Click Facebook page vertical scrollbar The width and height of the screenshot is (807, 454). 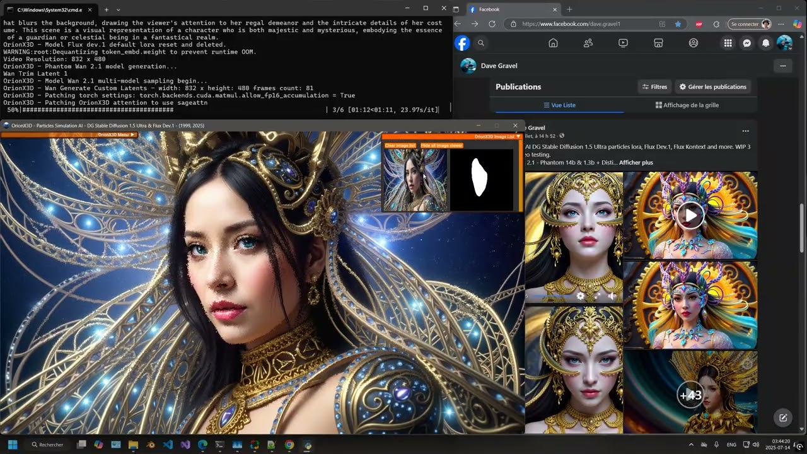(802, 228)
